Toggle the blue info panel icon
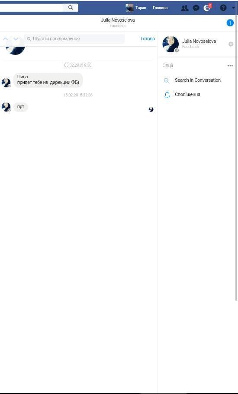The height and width of the screenshot is (394, 238). click(x=230, y=23)
